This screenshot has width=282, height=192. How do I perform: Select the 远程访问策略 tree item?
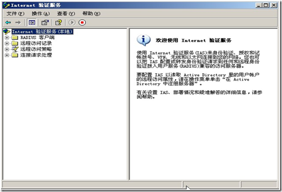(36, 49)
